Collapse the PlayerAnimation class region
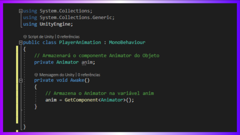This screenshot has height=135, width=240. pos(21,42)
